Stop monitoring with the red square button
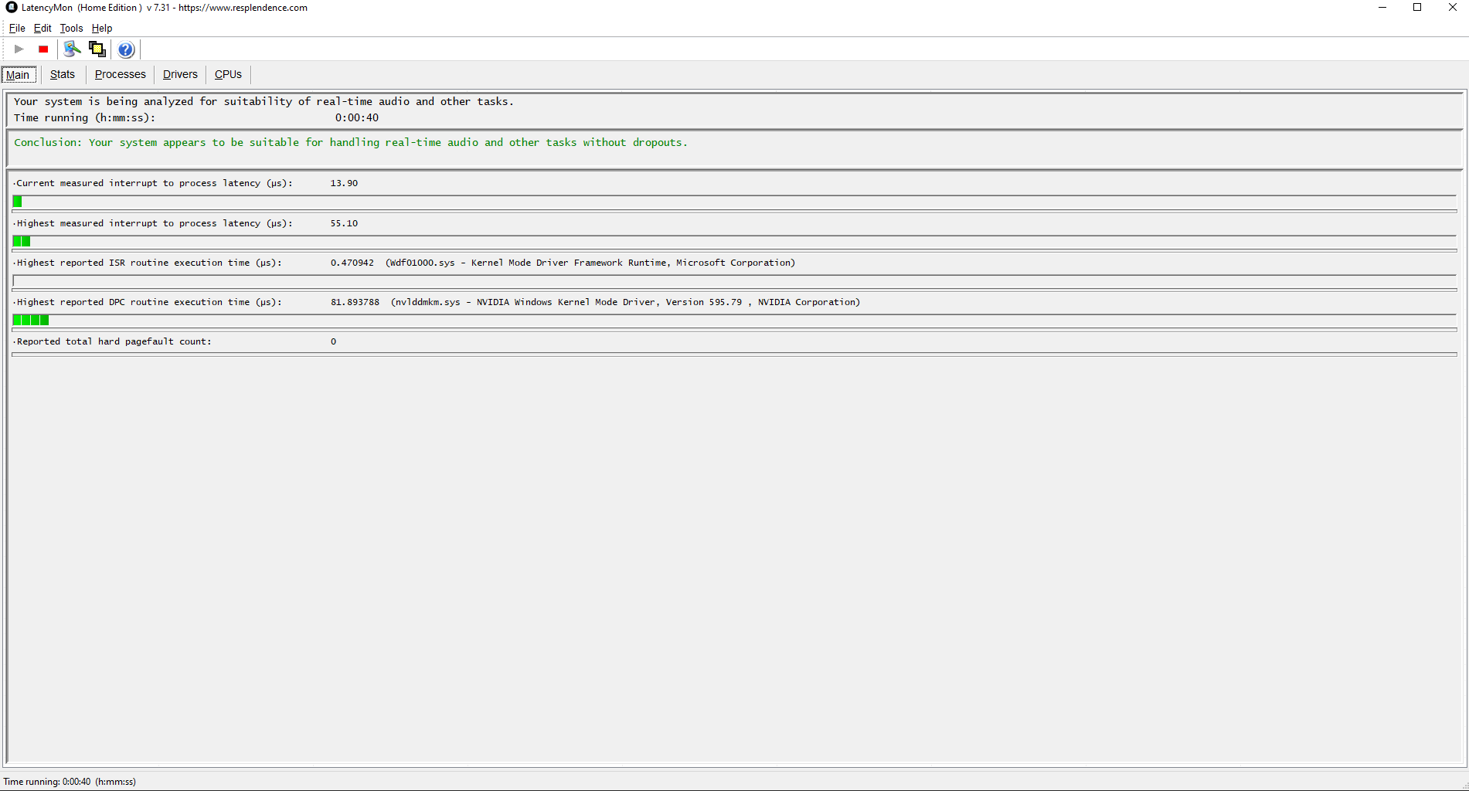 (43, 49)
